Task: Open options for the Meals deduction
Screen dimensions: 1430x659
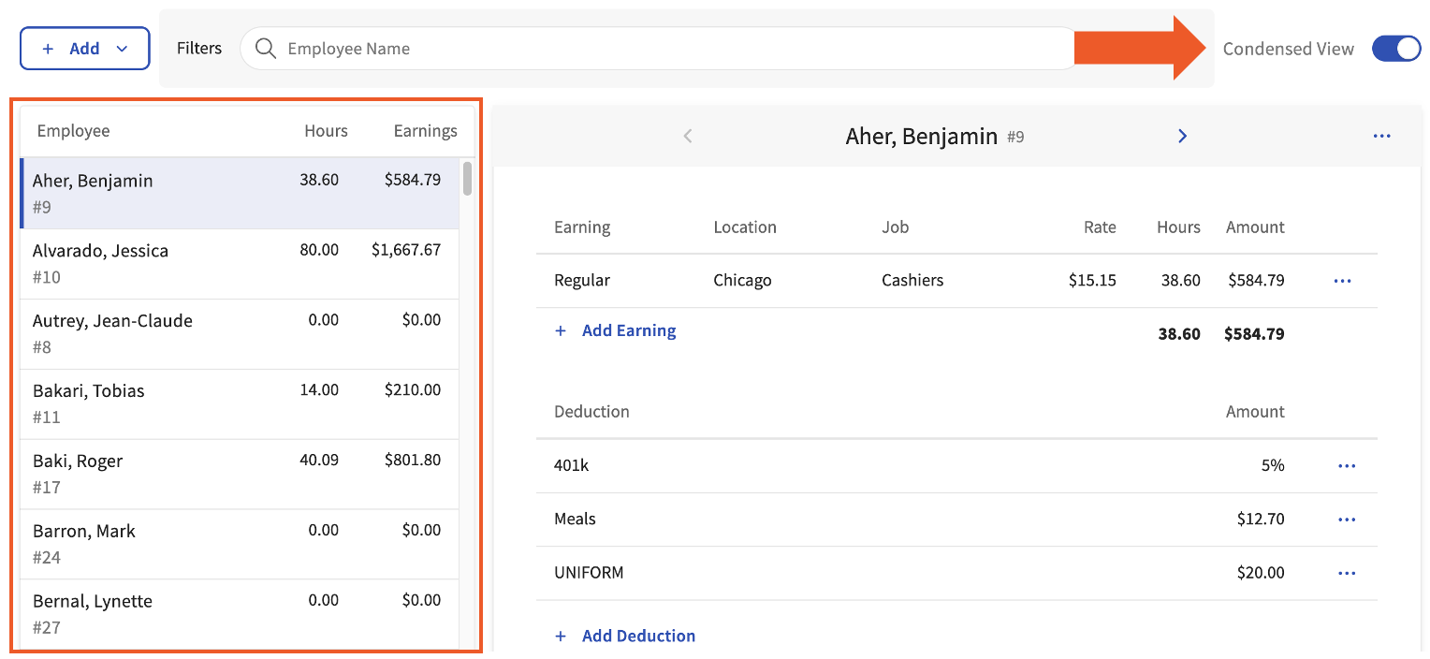Action: tap(1347, 519)
